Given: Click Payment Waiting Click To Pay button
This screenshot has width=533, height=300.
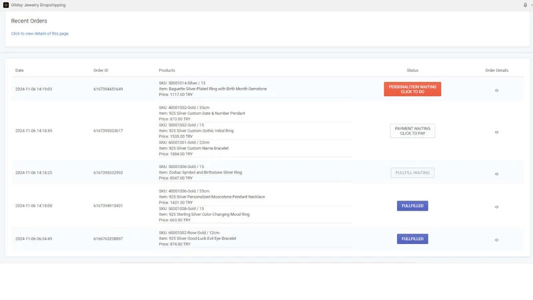Looking at the screenshot, I should (x=412, y=131).
